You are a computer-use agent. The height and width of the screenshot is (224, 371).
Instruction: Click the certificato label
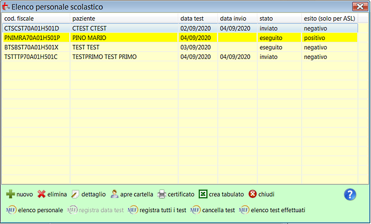pos(181,194)
